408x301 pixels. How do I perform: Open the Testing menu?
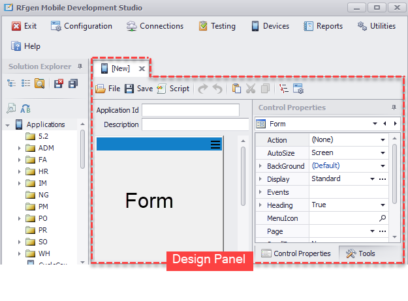pyautogui.click(x=217, y=26)
